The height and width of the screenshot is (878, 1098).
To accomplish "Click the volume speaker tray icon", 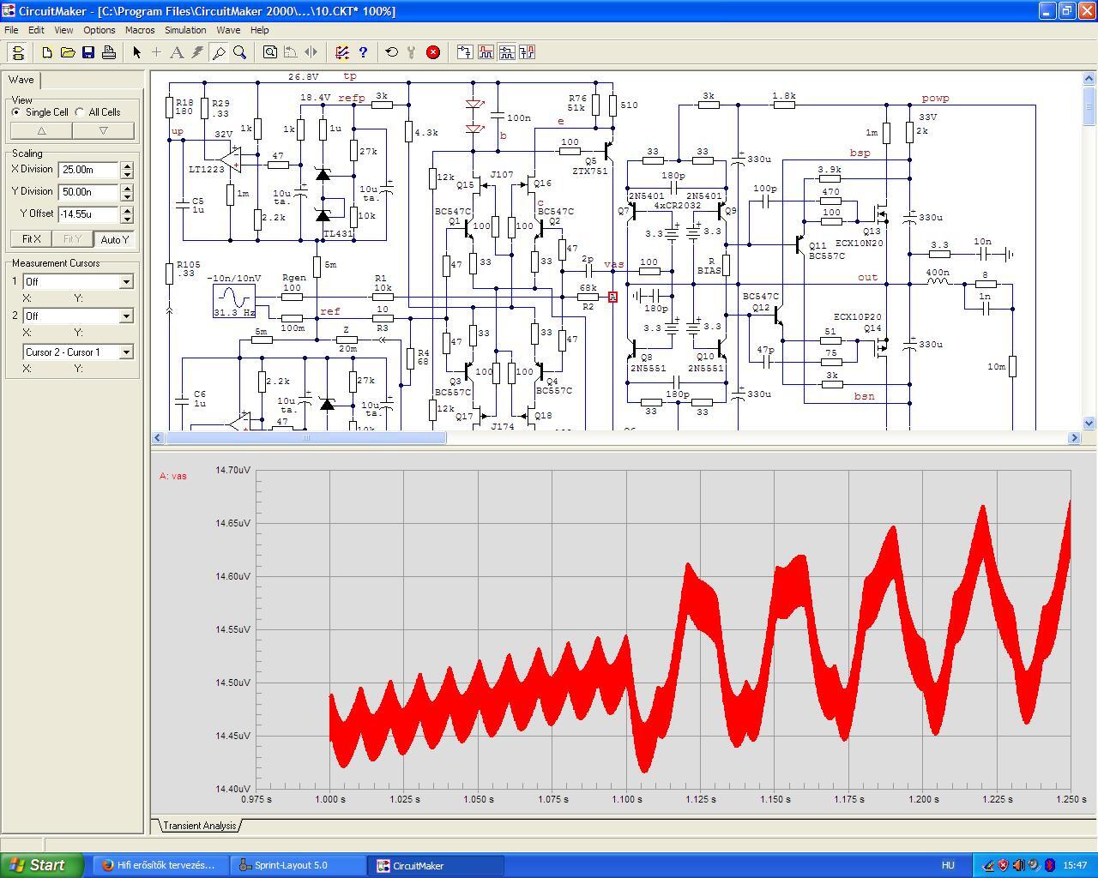I will point(1018,865).
